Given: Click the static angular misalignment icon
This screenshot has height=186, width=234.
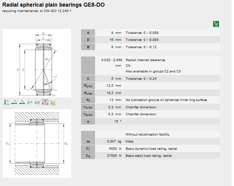Looking at the screenshot, I should click(x=30, y=102).
